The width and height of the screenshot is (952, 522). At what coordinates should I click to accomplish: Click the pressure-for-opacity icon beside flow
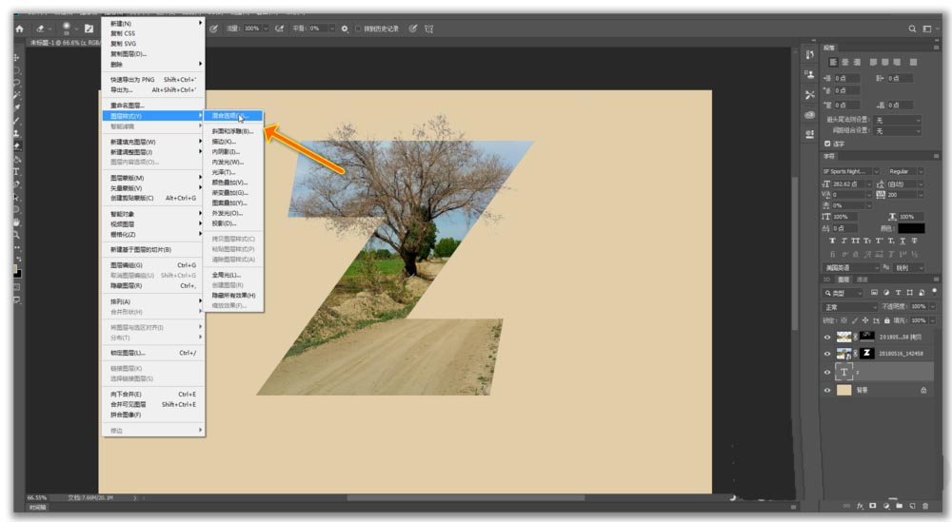213,29
